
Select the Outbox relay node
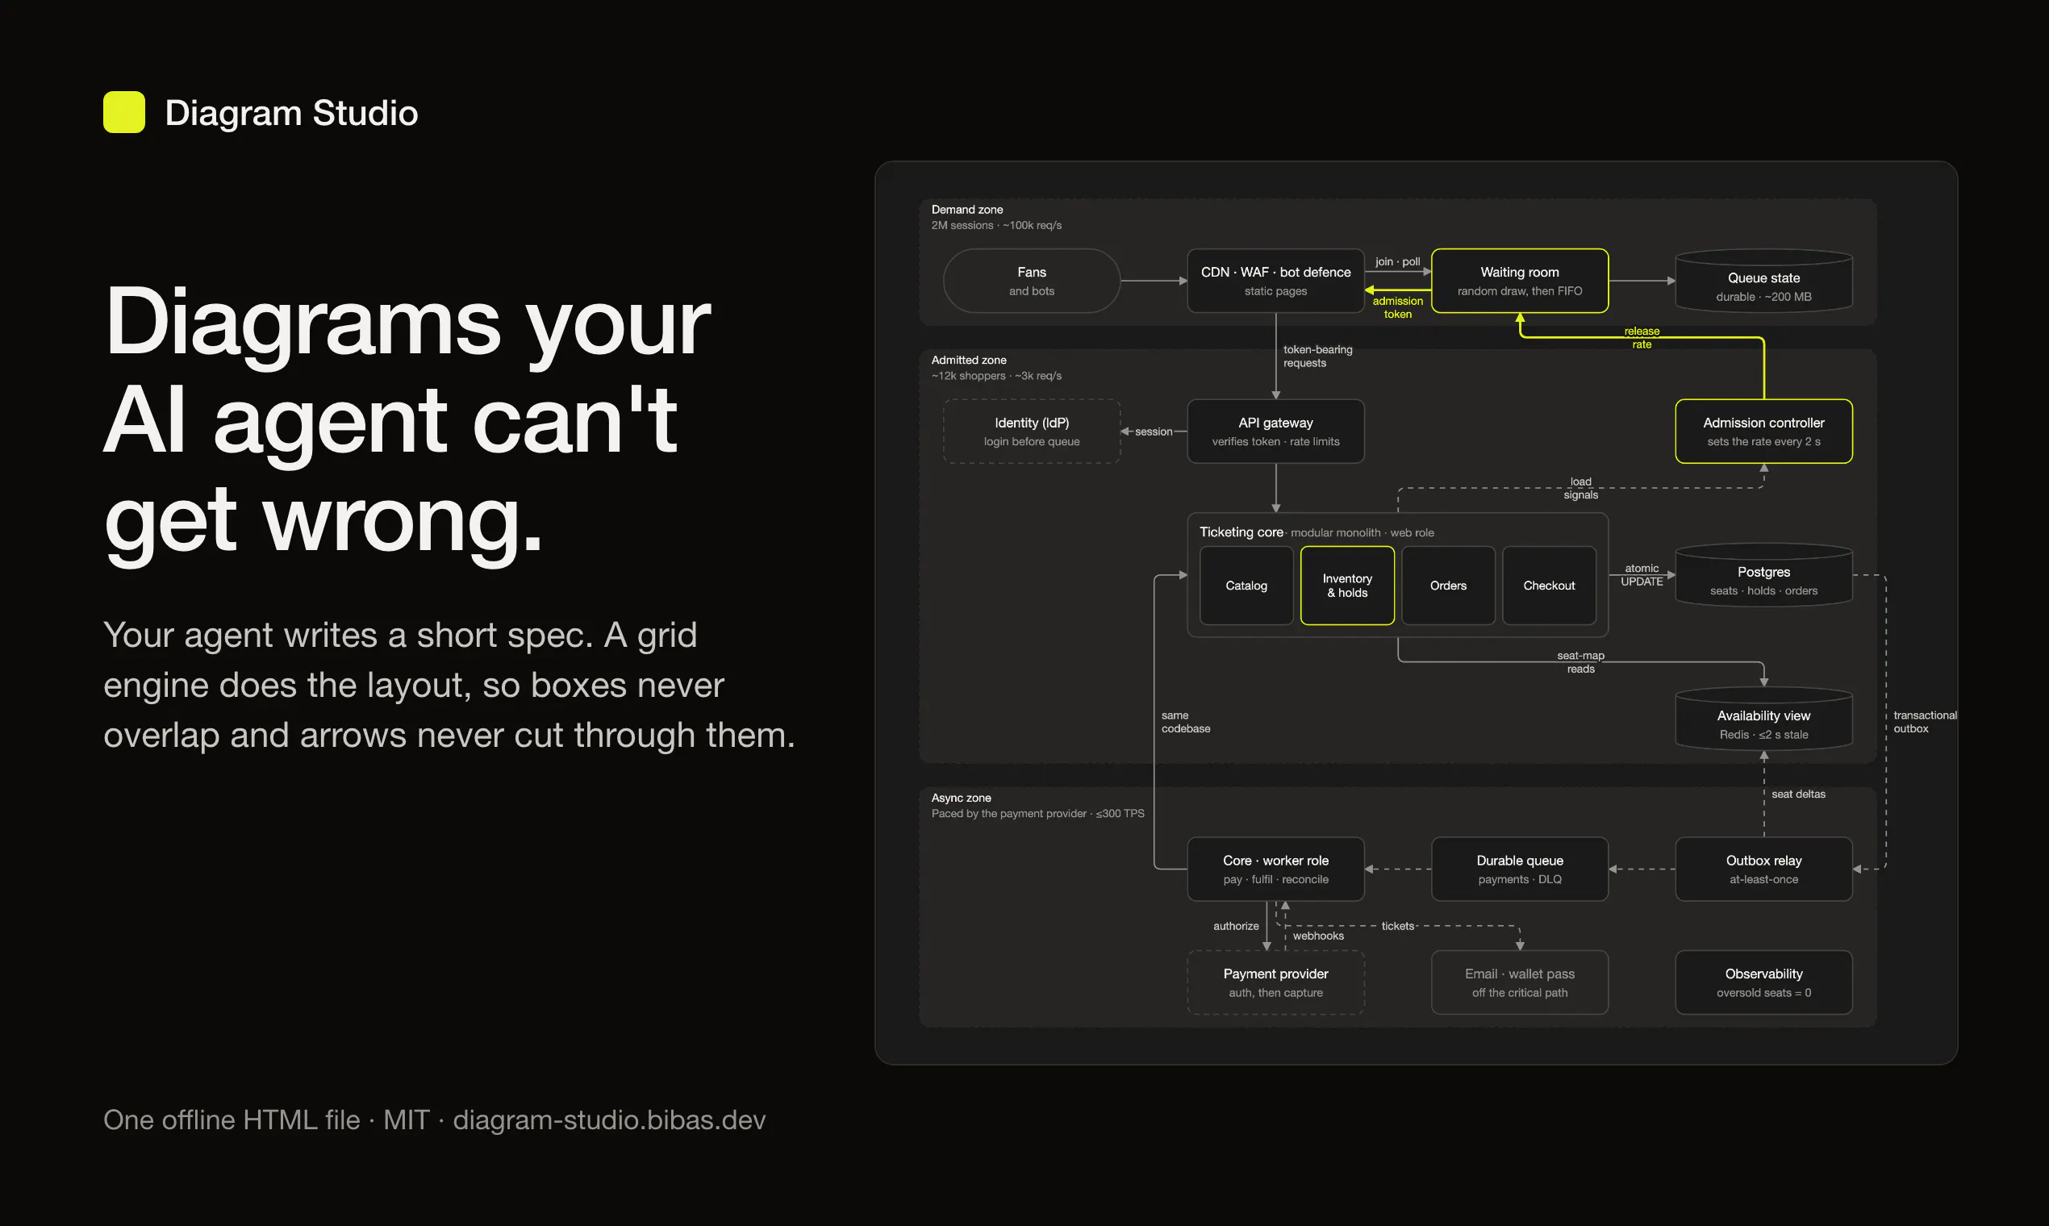tap(1763, 869)
